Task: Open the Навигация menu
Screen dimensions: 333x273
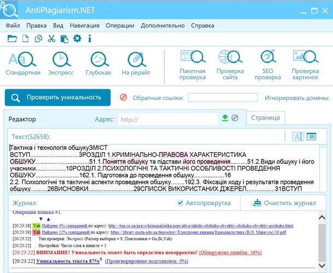Action: tap(85, 26)
